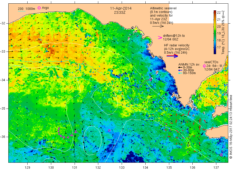234x171 pixels.
Task: Click the 22 tick on the temperature scale
Action: click(219, 12)
